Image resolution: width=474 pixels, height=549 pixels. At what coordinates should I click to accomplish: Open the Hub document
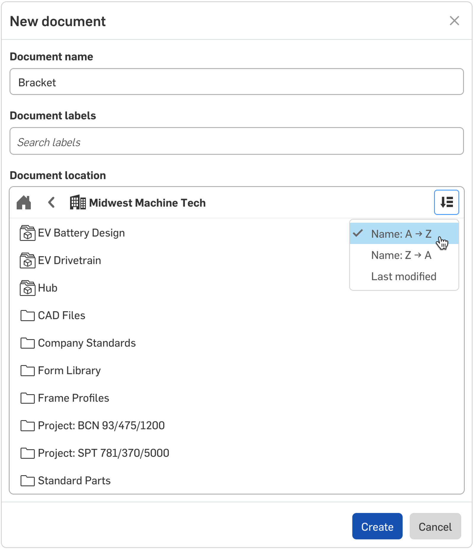(47, 288)
